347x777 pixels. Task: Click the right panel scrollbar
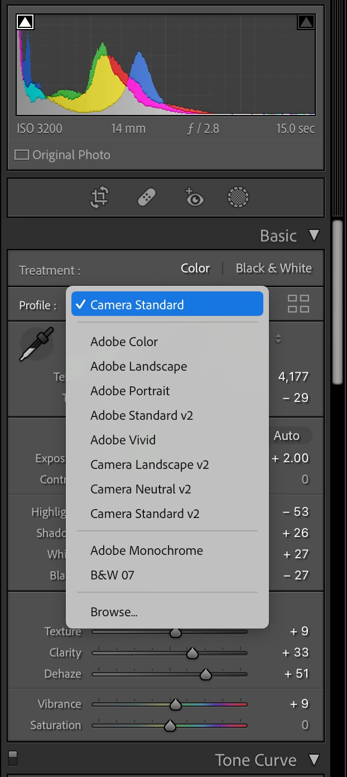pyautogui.click(x=338, y=301)
